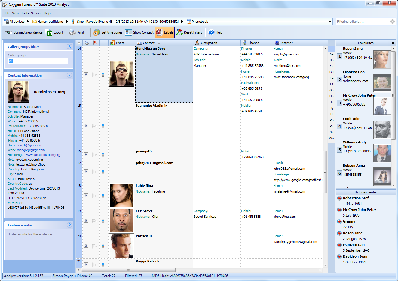Click the heart icon beside Granny birthday
Screen dimensions: 398x281
click(339, 222)
